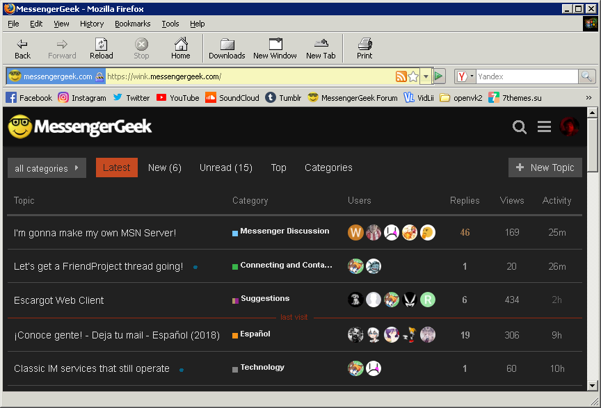
Task: Expand the all categories dropdown
Action: click(47, 168)
